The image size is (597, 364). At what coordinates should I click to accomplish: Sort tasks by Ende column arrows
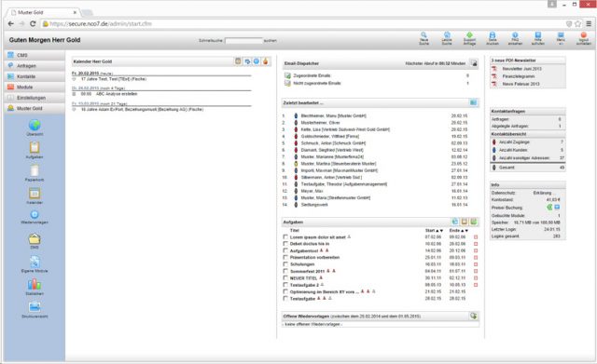465,230
